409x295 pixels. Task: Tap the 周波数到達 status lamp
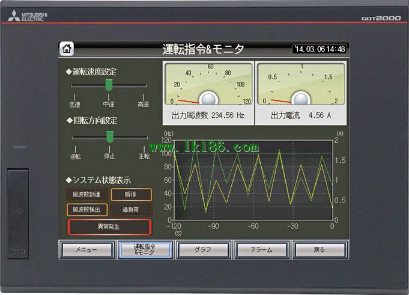(86, 195)
